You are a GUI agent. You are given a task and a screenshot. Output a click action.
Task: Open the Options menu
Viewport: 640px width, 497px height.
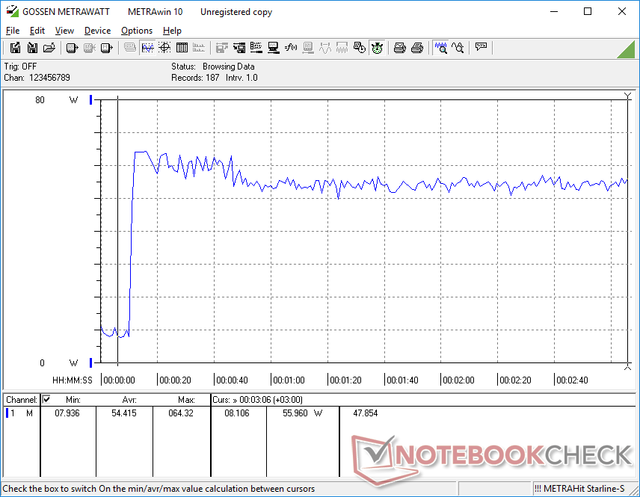pyautogui.click(x=137, y=31)
